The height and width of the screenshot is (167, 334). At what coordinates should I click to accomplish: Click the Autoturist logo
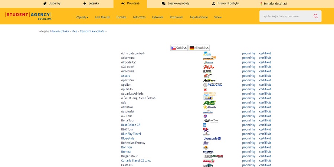click(x=208, y=112)
